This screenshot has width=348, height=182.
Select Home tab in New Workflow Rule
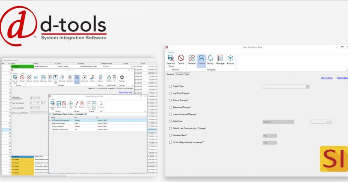click(171, 52)
